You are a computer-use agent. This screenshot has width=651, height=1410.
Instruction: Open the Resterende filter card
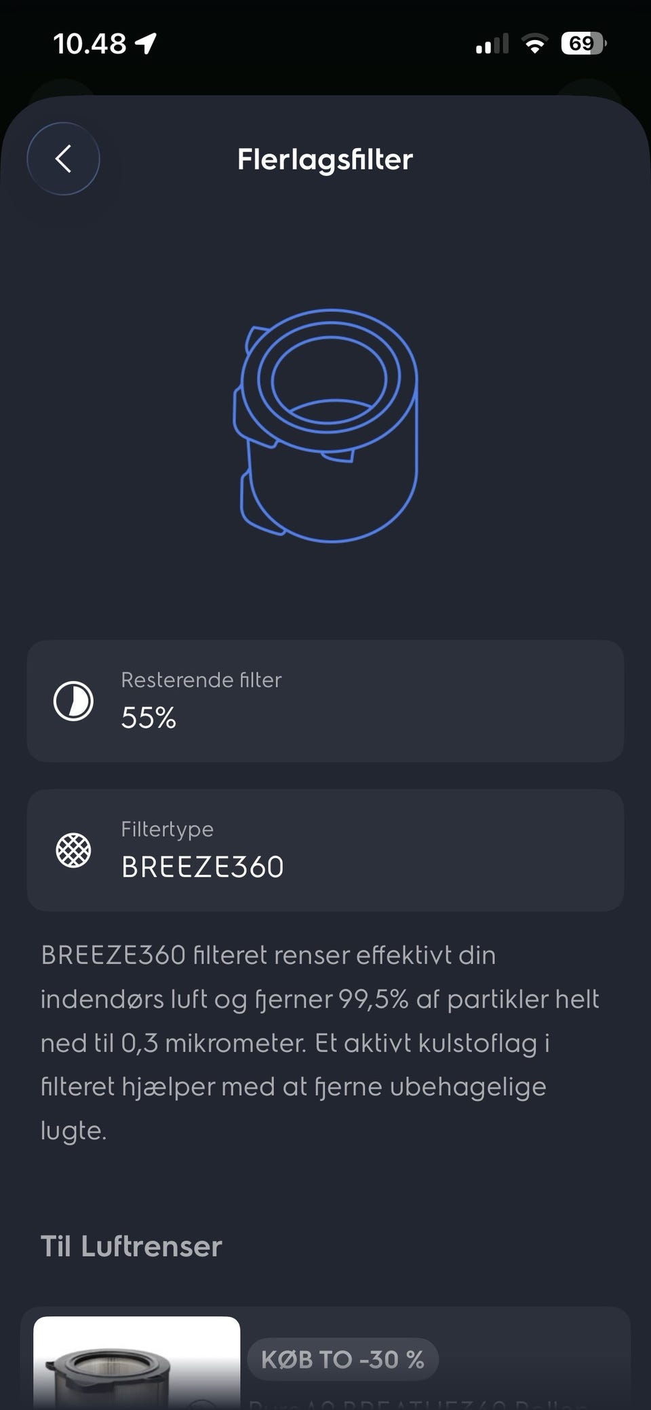[325, 701]
